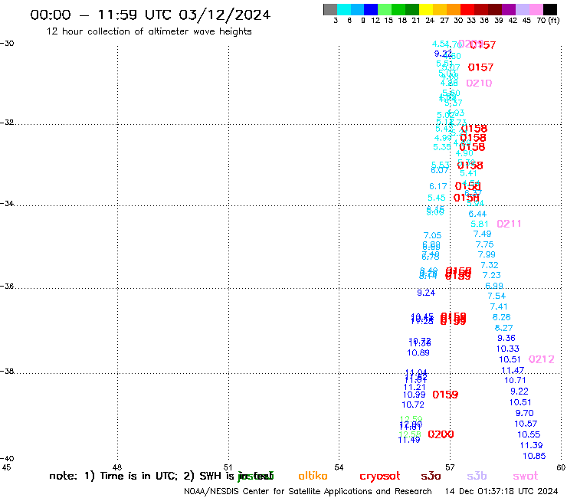Click the 'NOAA/NESDIS Center for Satellite Applications' footer
This screenshot has height=498, width=567.
[307, 491]
